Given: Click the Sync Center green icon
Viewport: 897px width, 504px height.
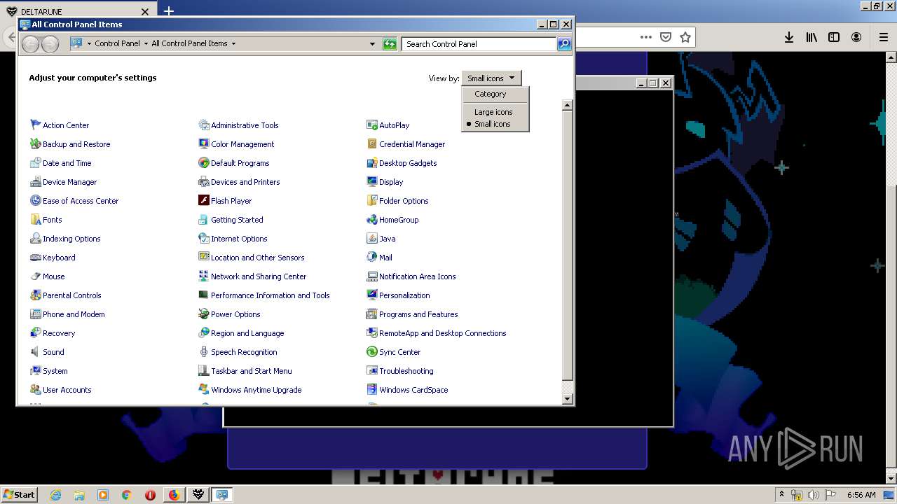Looking at the screenshot, I should pos(372,351).
